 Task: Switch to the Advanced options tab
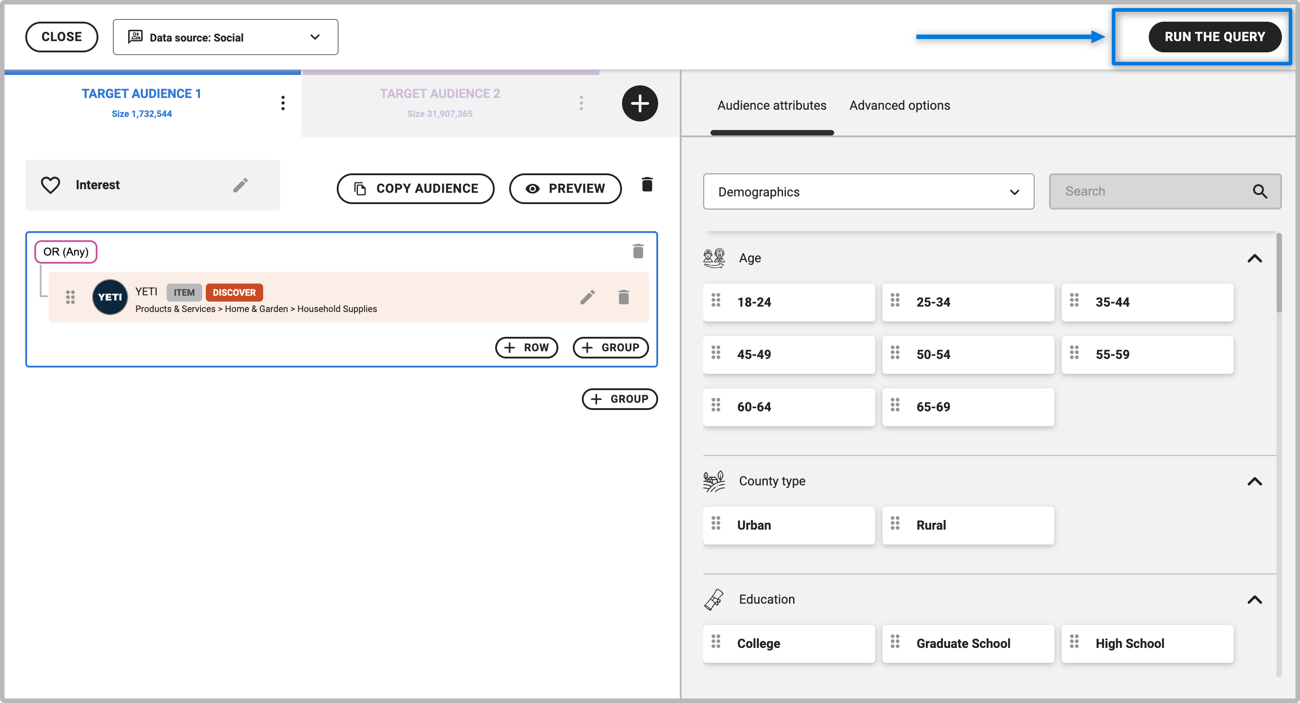coord(899,106)
